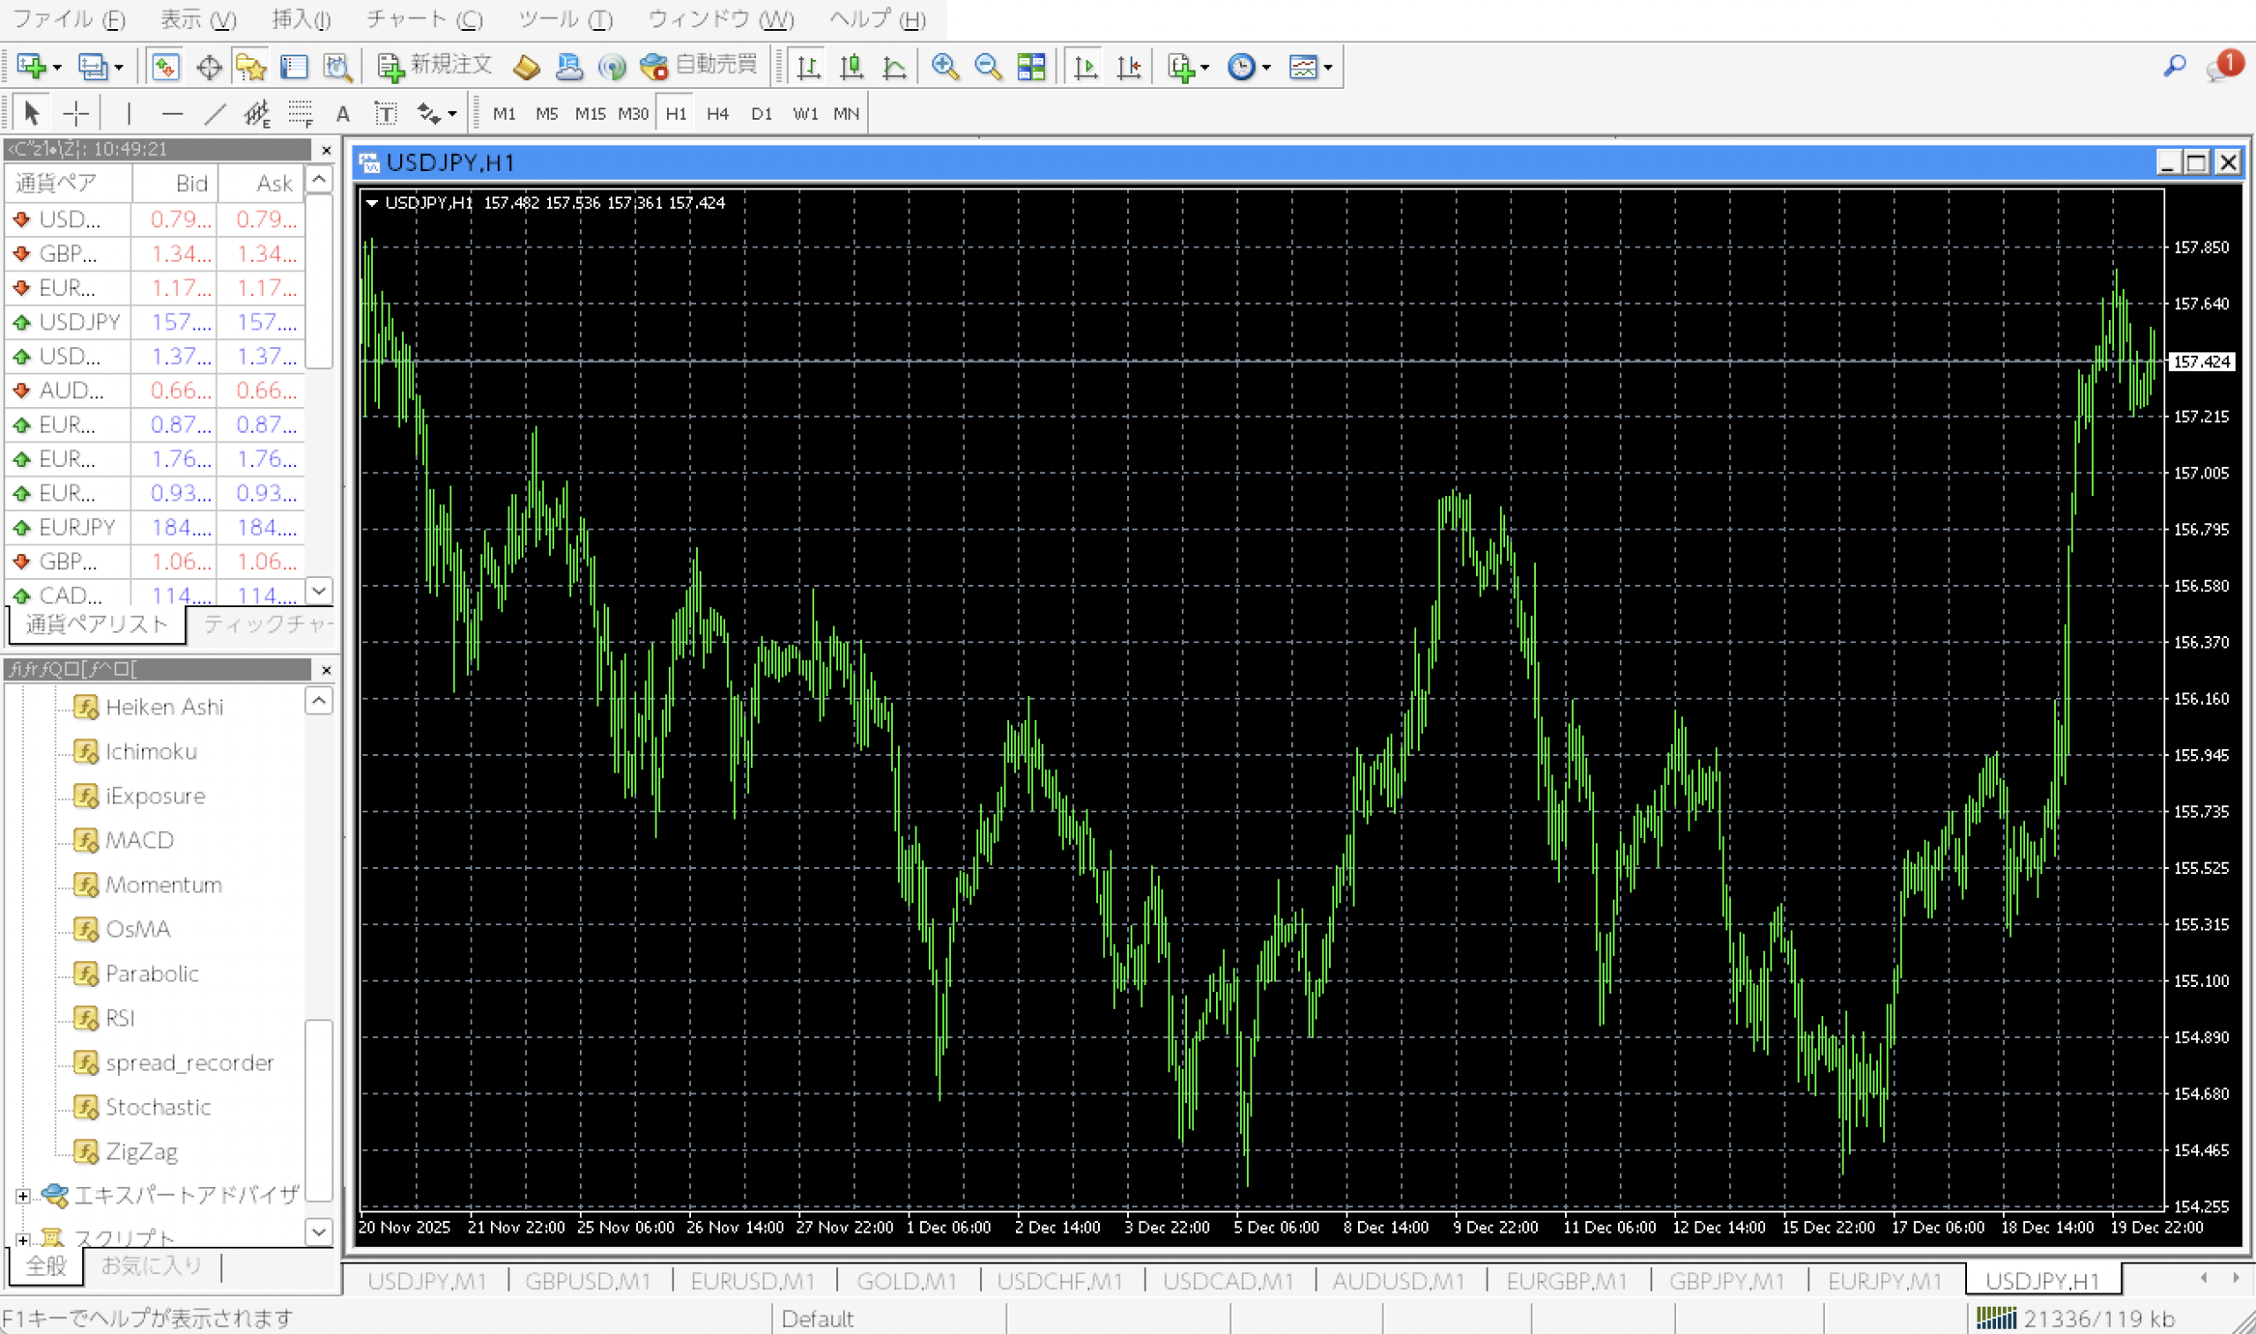Switch chart to candlestick display
Viewport: 2256px width, 1334px height.
[850, 66]
